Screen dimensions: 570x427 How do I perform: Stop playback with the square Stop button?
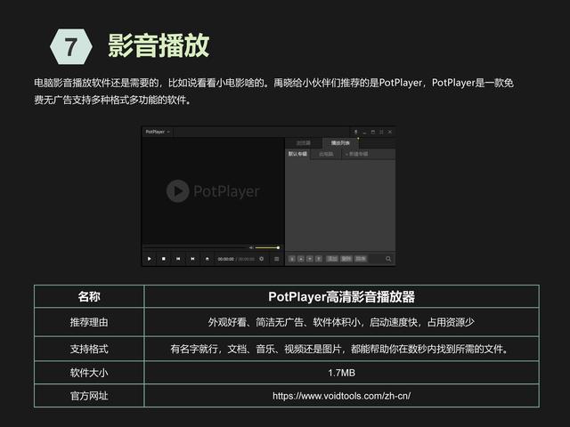click(x=164, y=259)
